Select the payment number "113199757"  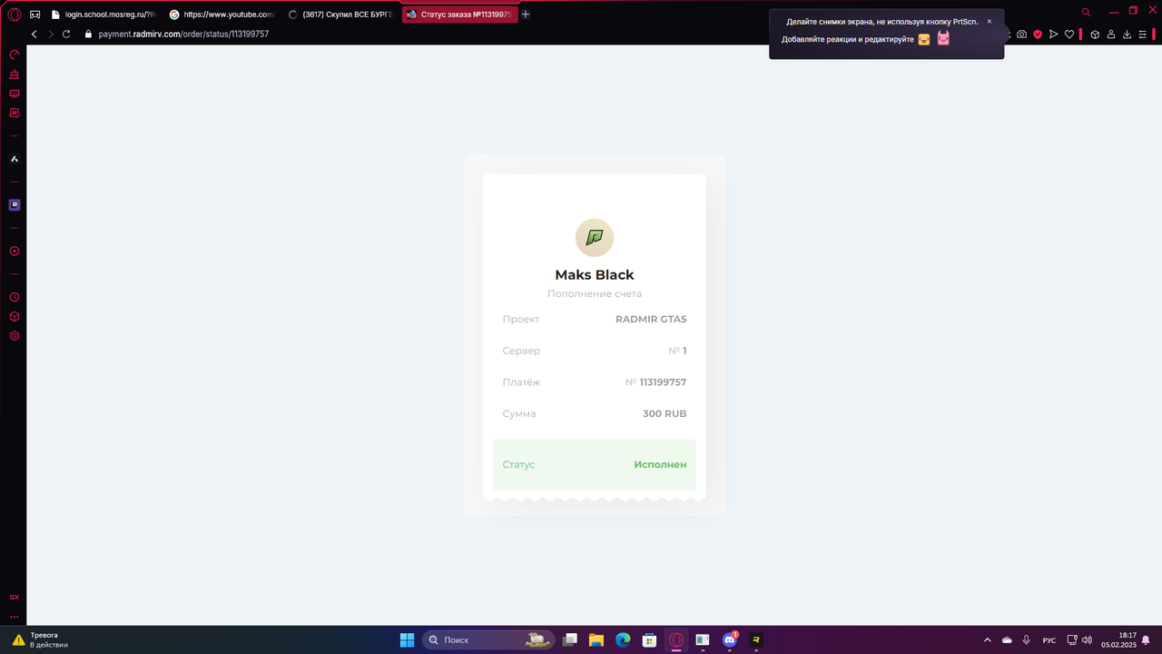pyautogui.click(x=663, y=382)
